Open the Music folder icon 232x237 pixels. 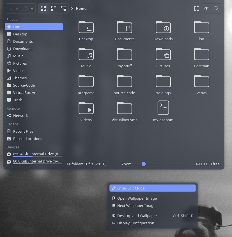[86, 54]
